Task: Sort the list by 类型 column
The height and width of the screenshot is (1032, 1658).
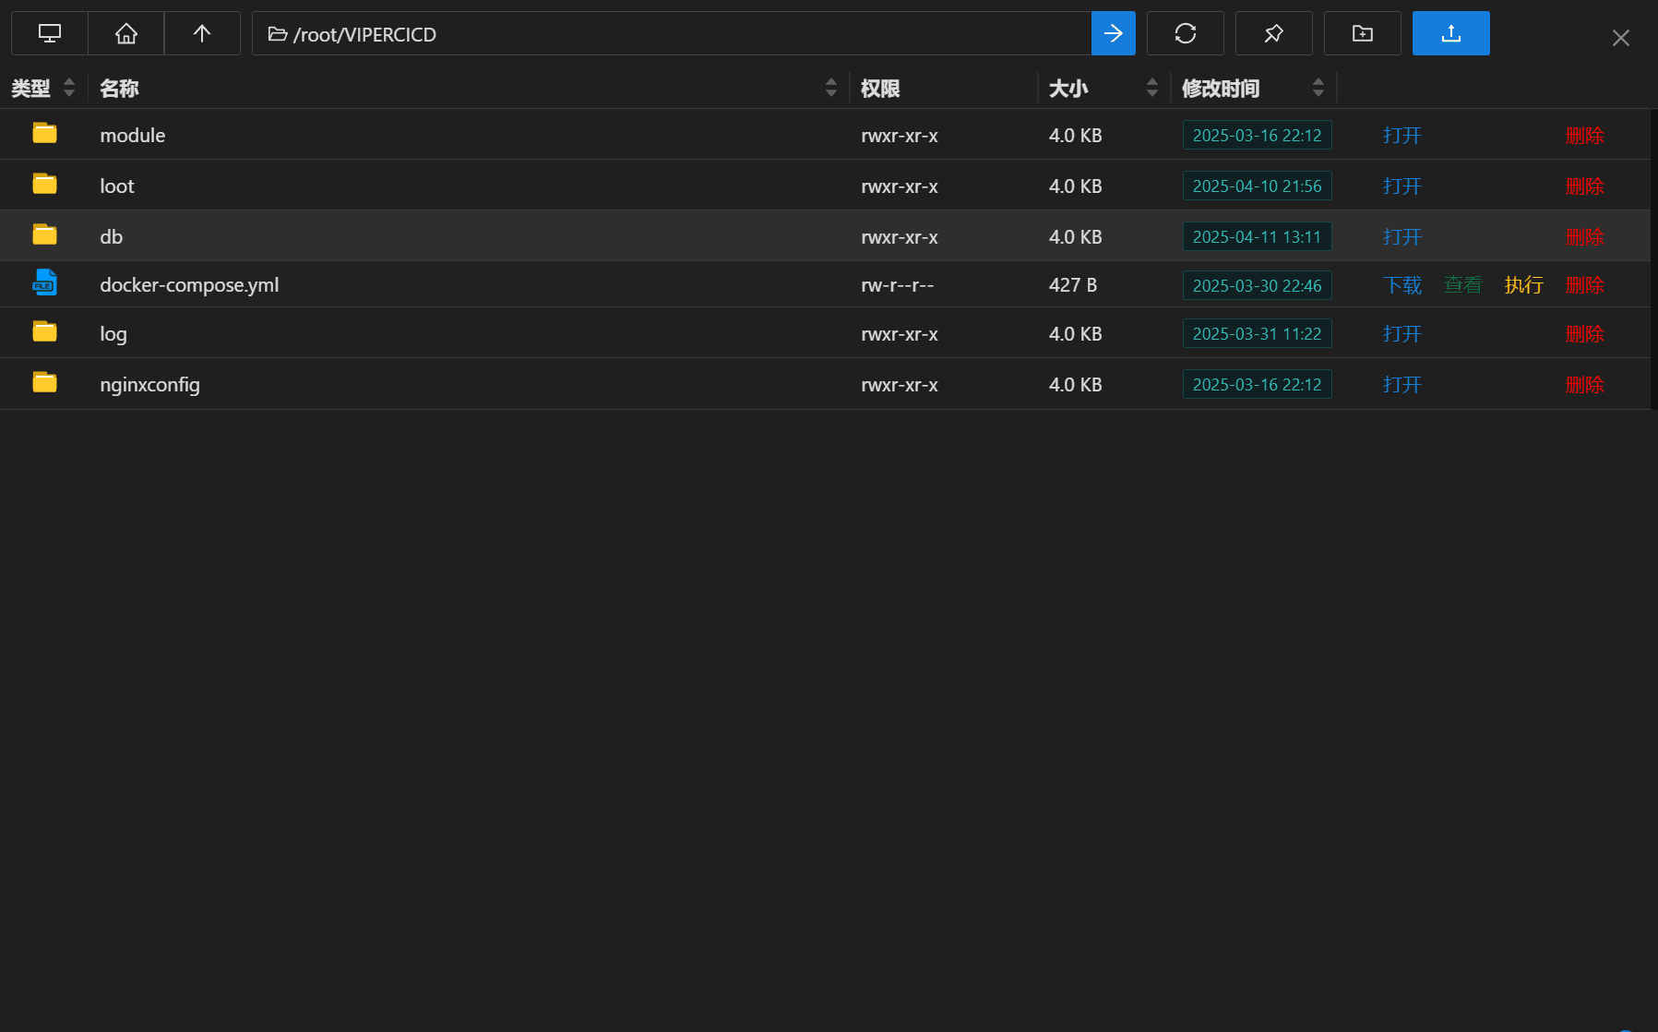Action: tap(69, 88)
